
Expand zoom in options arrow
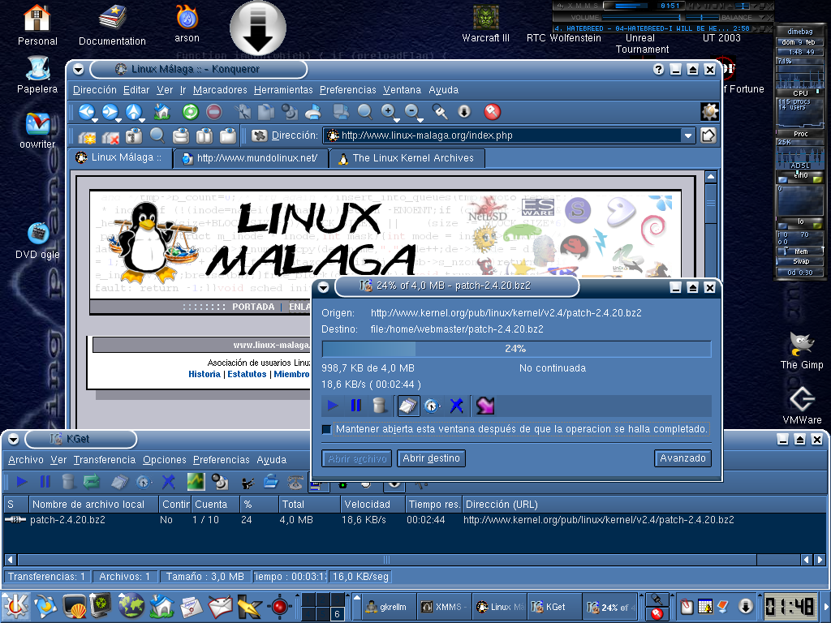click(x=397, y=120)
